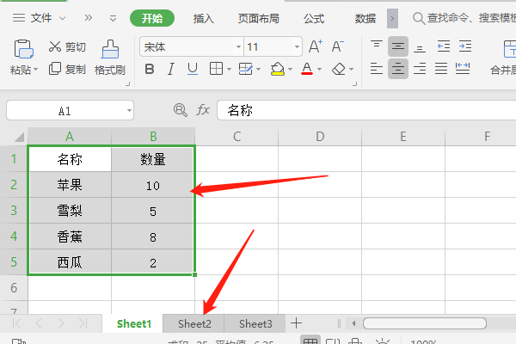
Task: Open the clipboard group dialog launcher
Action: [x=127, y=84]
